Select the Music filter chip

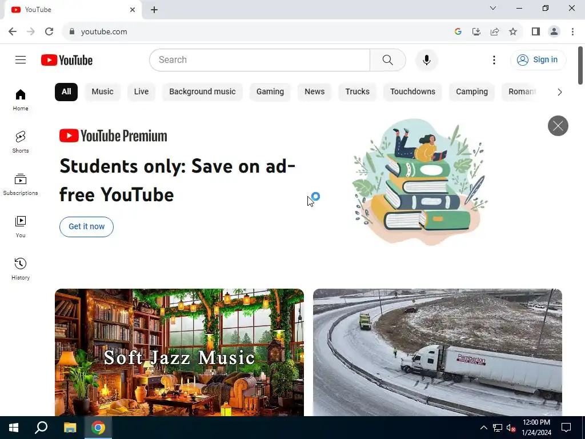point(102,92)
